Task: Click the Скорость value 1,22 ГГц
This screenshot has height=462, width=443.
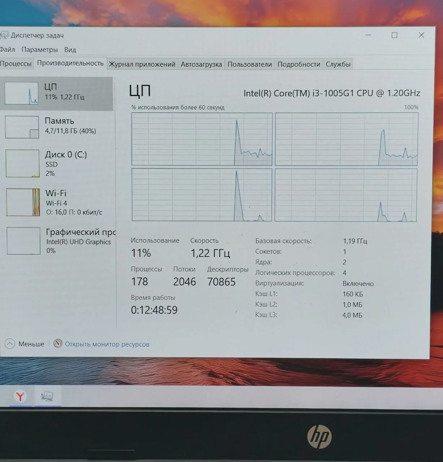Action: point(210,253)
